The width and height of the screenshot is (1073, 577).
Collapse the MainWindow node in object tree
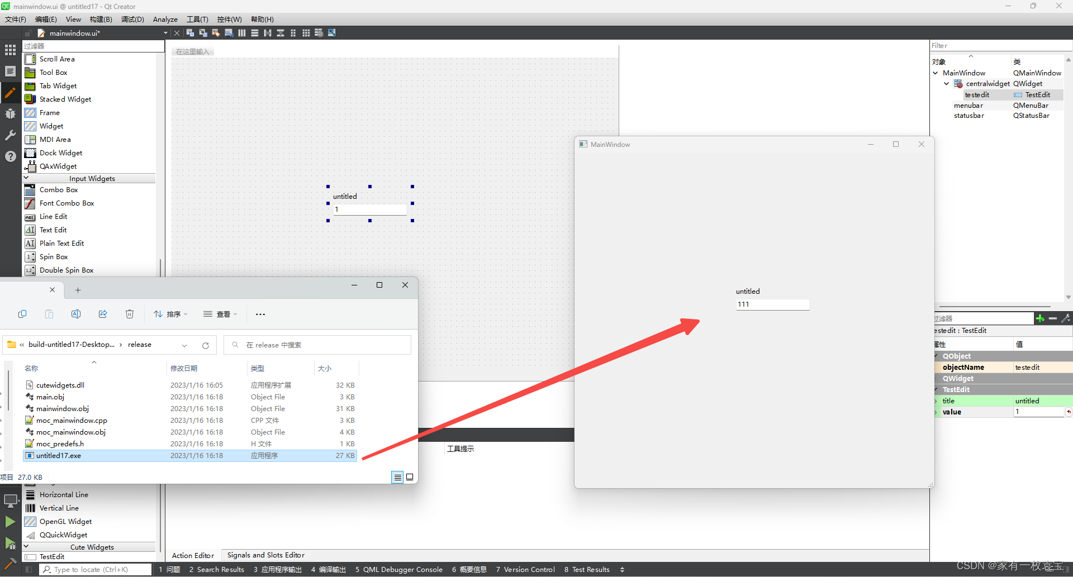pos(936,73)
